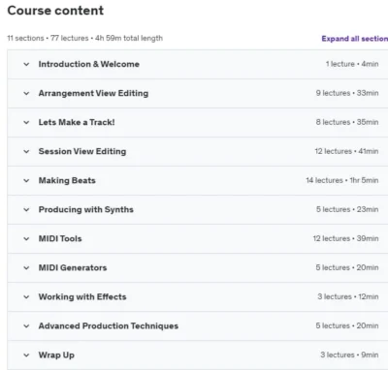Expand Making Beats section chevron
This screenshot has height=370, width=388.
(26, 180)
